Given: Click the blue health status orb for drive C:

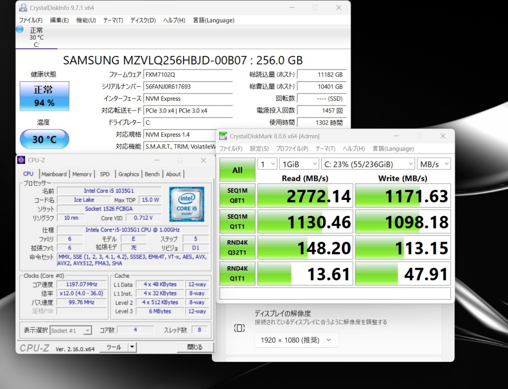Looking at the screenshot, I should (20, 29).
